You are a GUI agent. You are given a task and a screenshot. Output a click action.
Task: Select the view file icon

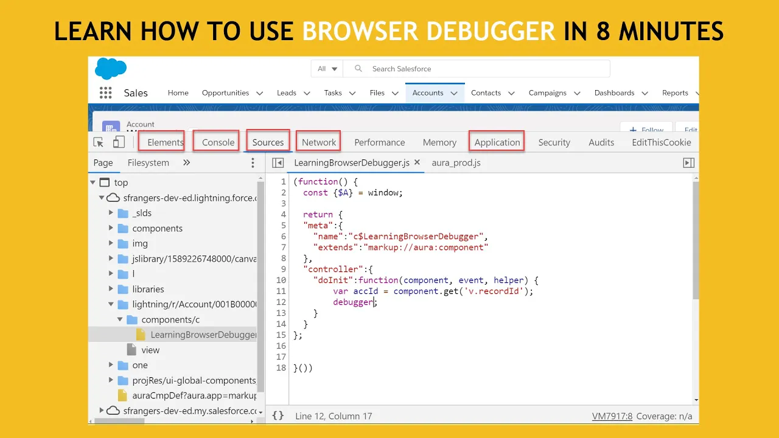131,350
